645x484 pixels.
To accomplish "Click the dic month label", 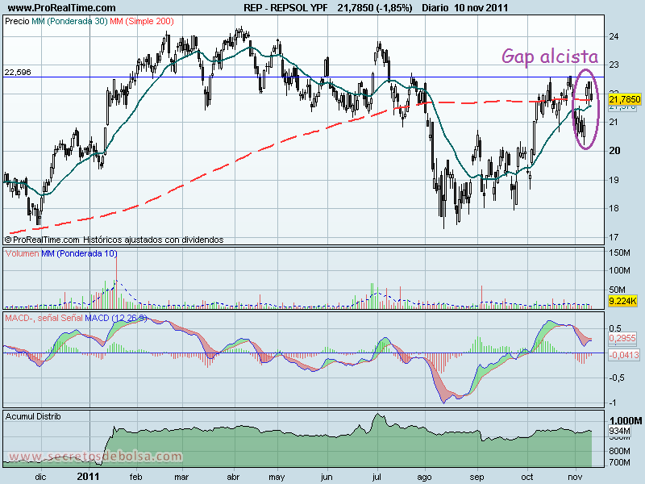I will tap(41, 477).
